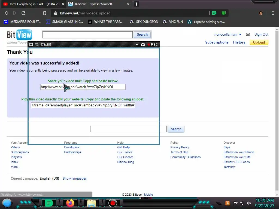The width and height of the screenshot is (279, 209).
Task: Click the padlock icon in the address bar
Action: [x=56, y=13]
